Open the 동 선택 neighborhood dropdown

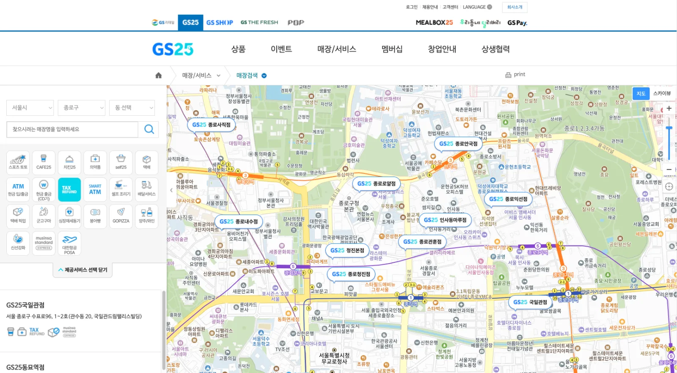(132, 108)
